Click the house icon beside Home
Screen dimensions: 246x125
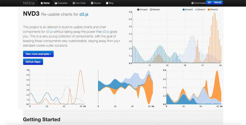(x=42, y=3)
